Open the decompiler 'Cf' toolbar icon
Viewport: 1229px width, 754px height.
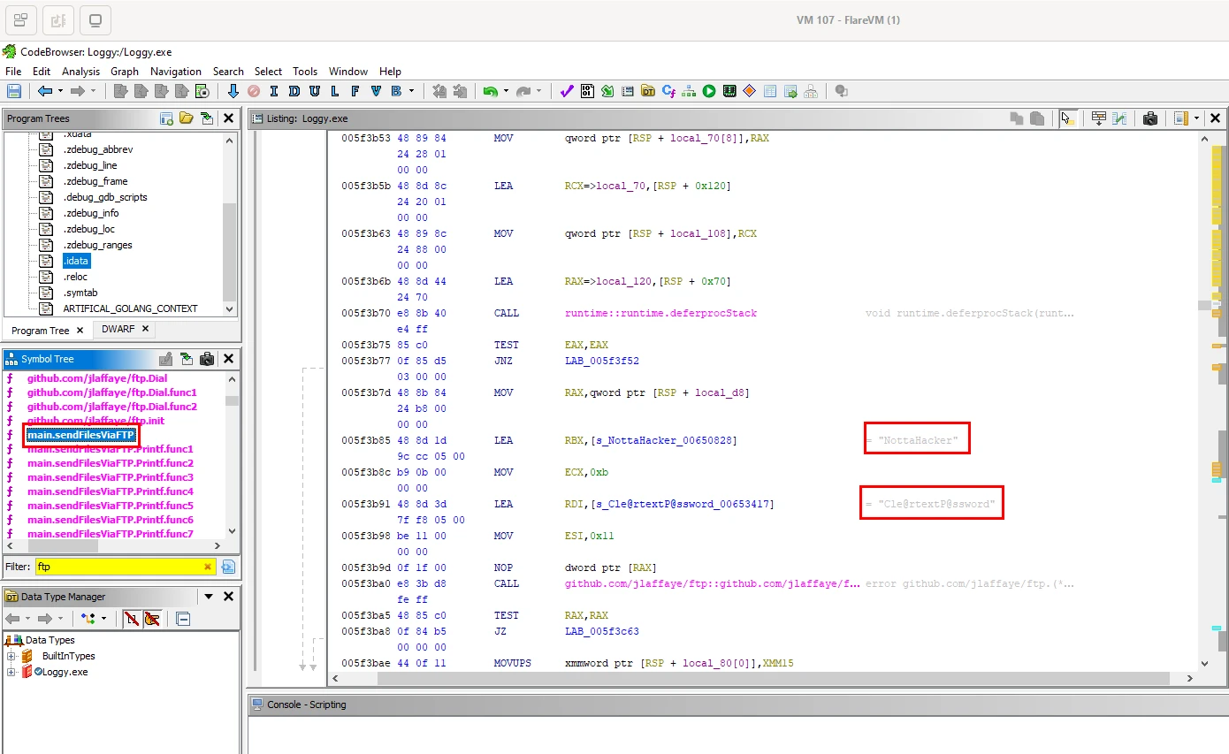coord(668,91)
